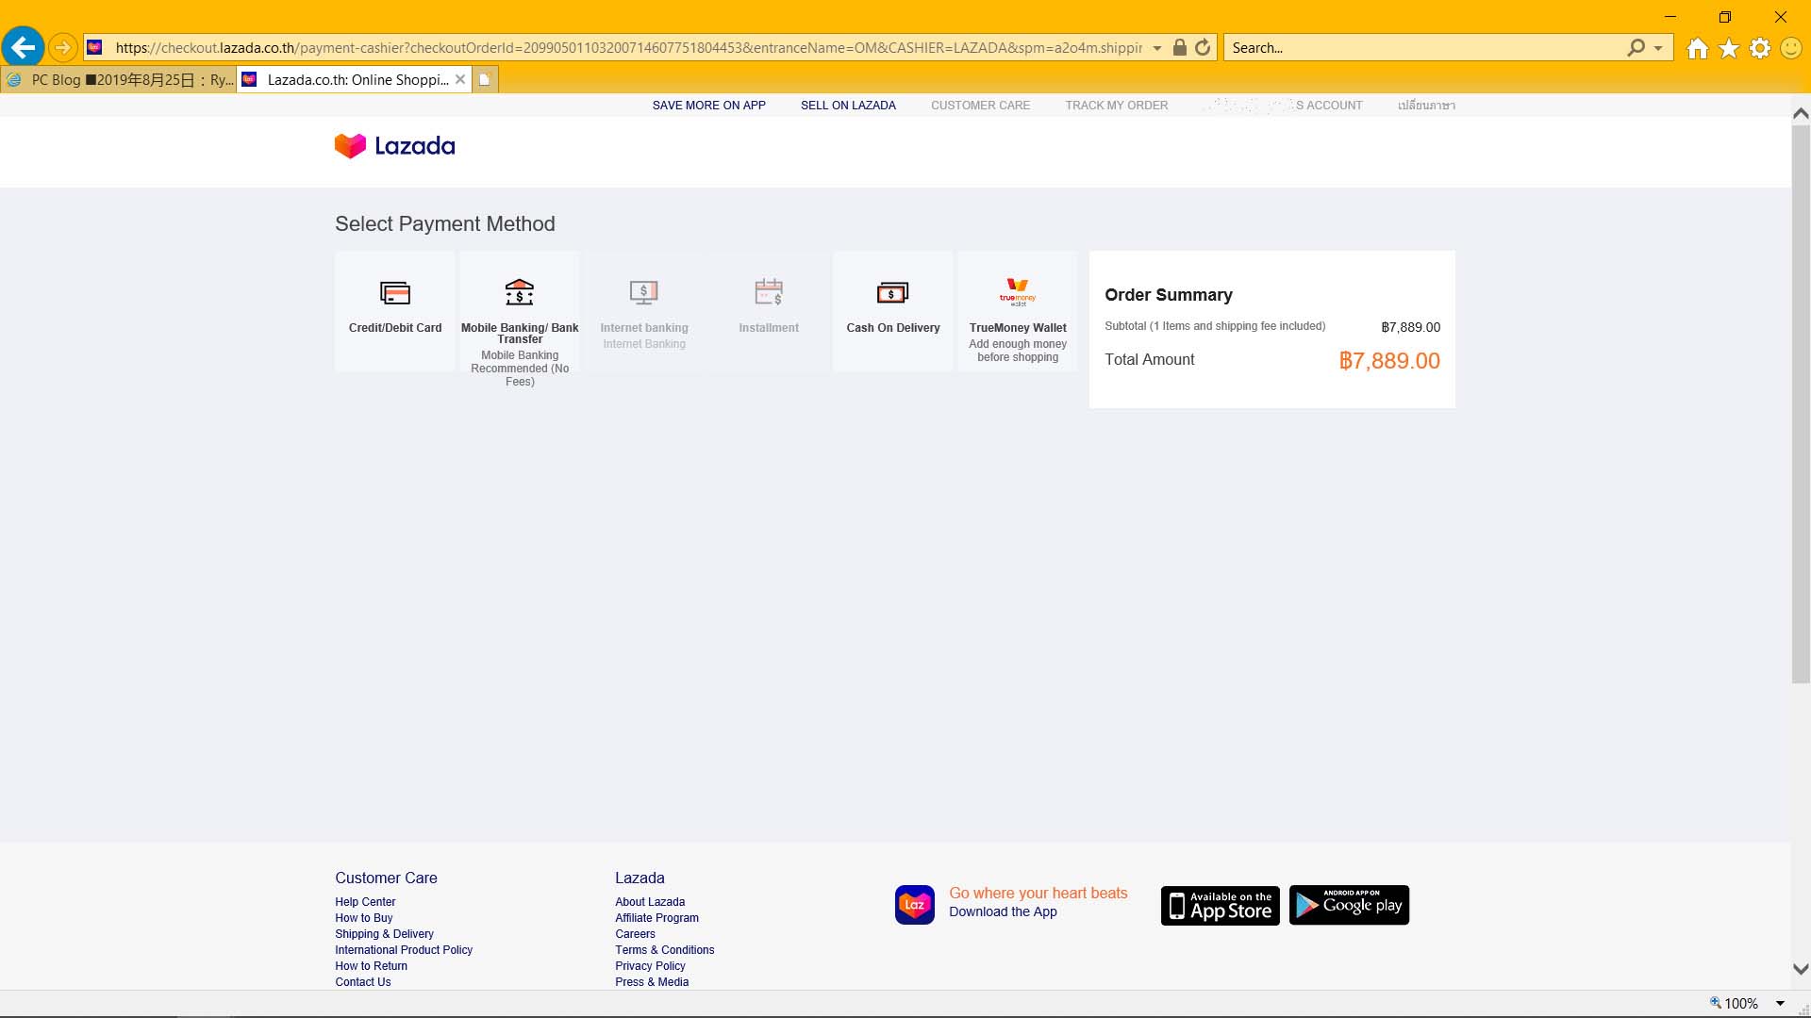
Task: Open Contact Us link
Action: 362,982
